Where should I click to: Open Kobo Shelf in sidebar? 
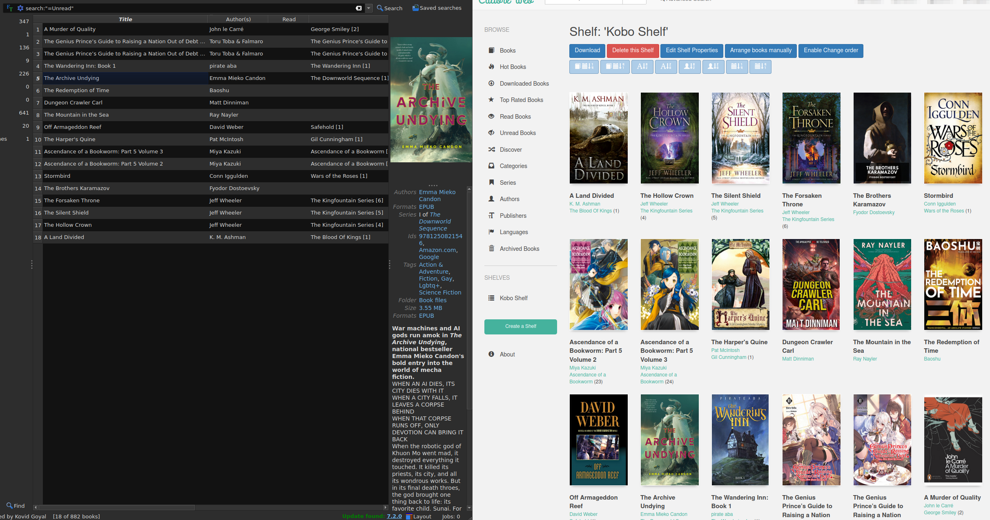[x=513, y=298]
